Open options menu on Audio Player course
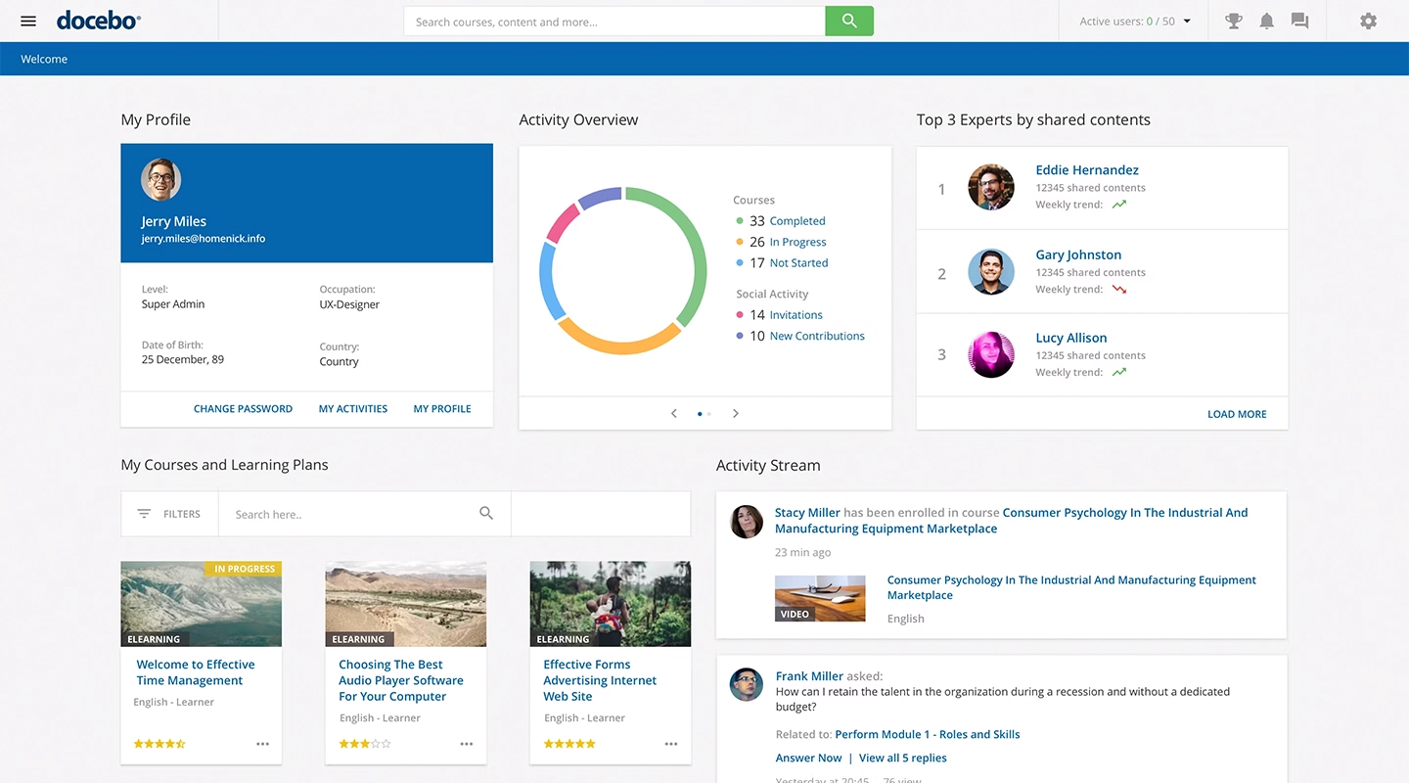The width and height of the screenshot is (1409, 783). tap(467, 744)
